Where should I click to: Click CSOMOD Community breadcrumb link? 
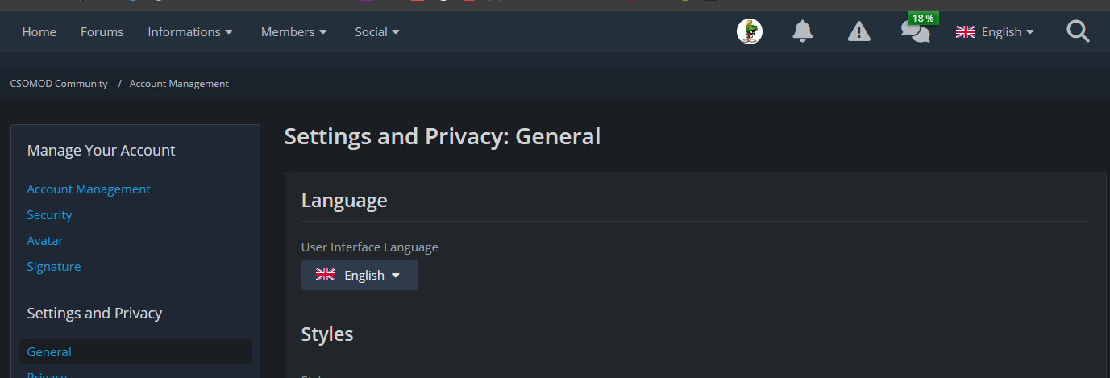[59, 84]
